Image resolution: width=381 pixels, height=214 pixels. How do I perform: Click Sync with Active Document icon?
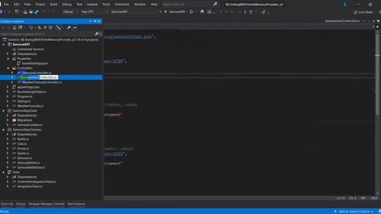click(39, 28)
